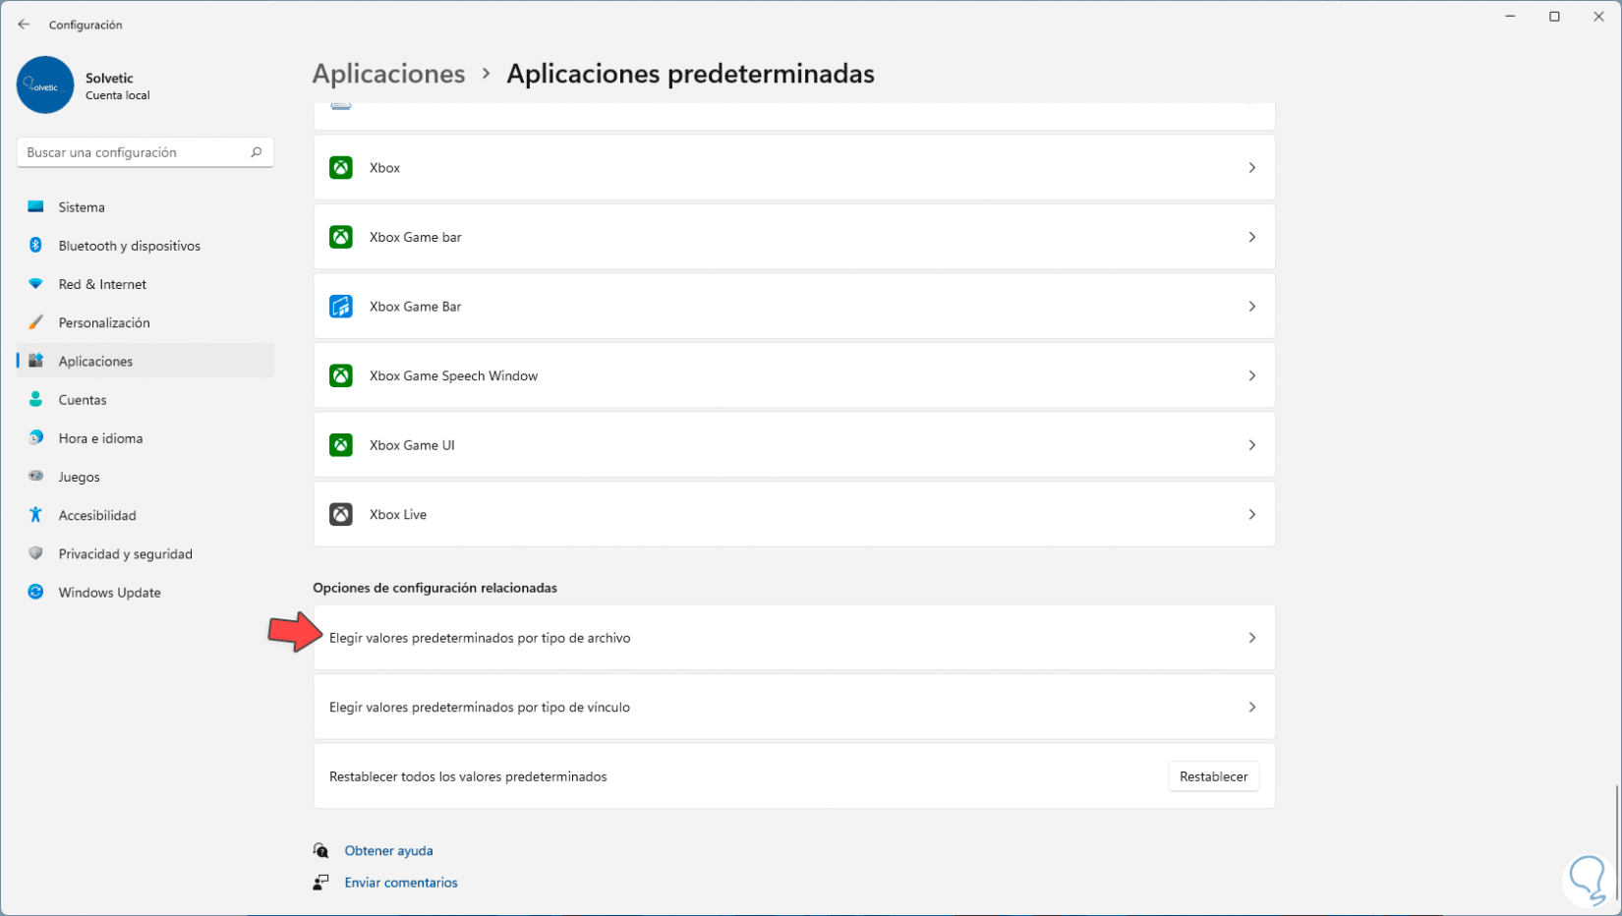Click the Xbox Game Speech Window icon
This screenshot has height=916, width=1622.
click(340, 375)
